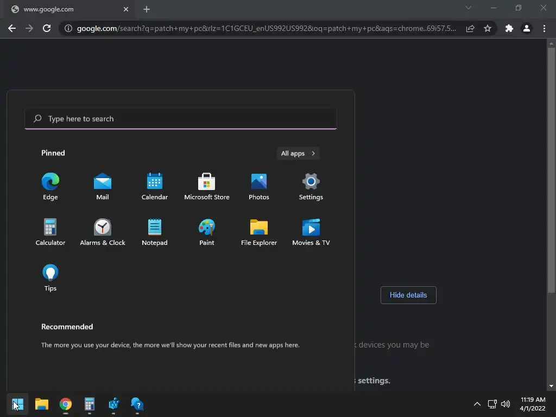Click the scrollbar down arrow
This screenshot has width=556, height=417.
tap(551, 386)
